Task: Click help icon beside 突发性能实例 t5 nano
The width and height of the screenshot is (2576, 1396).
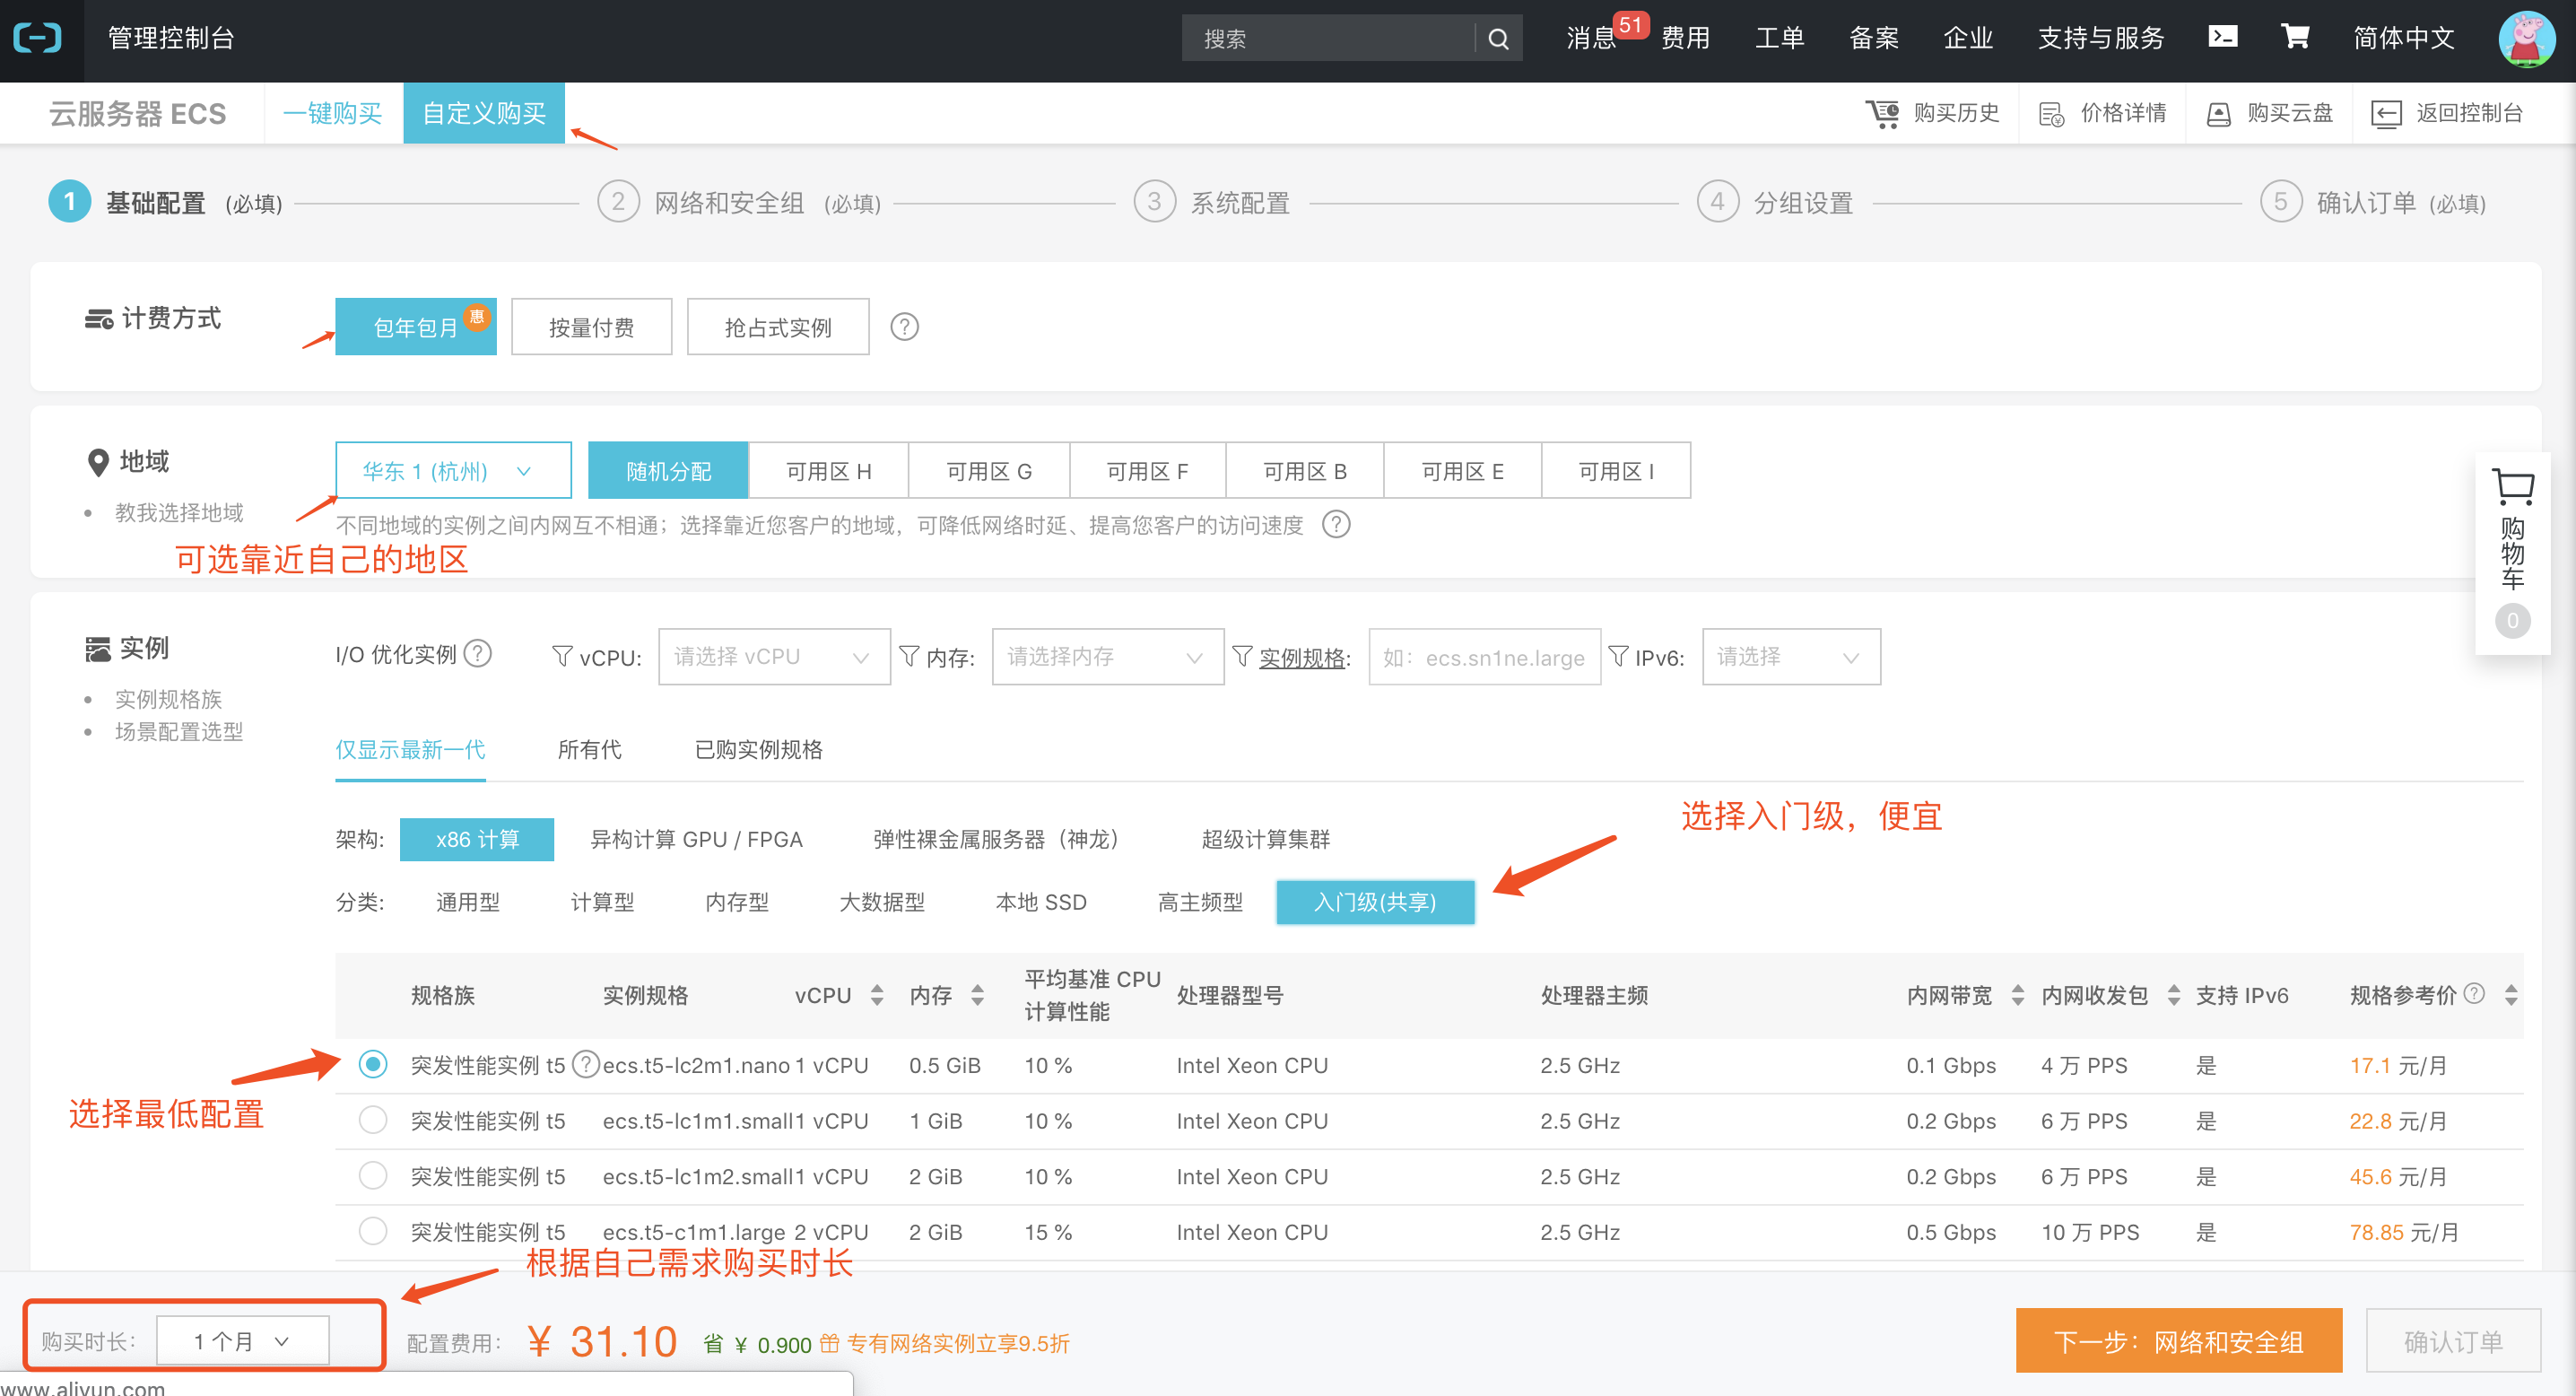Action: (585, 1065)
